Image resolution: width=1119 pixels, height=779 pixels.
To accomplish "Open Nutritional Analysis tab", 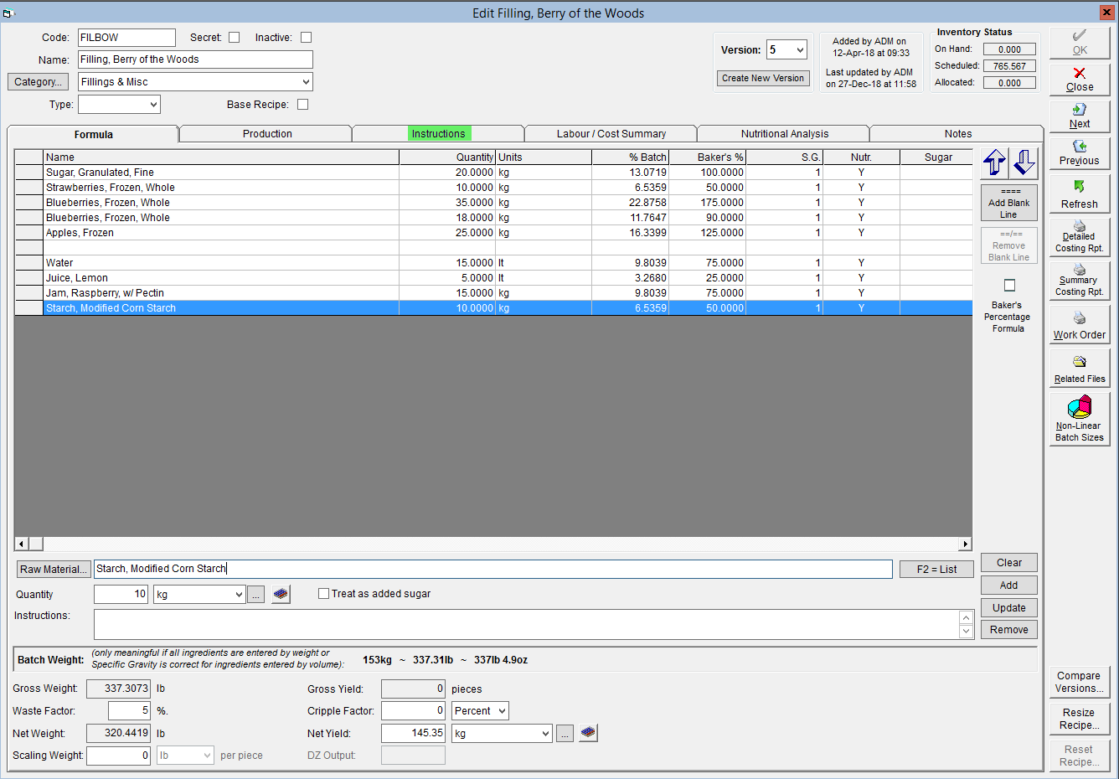I will pos(785,134).
